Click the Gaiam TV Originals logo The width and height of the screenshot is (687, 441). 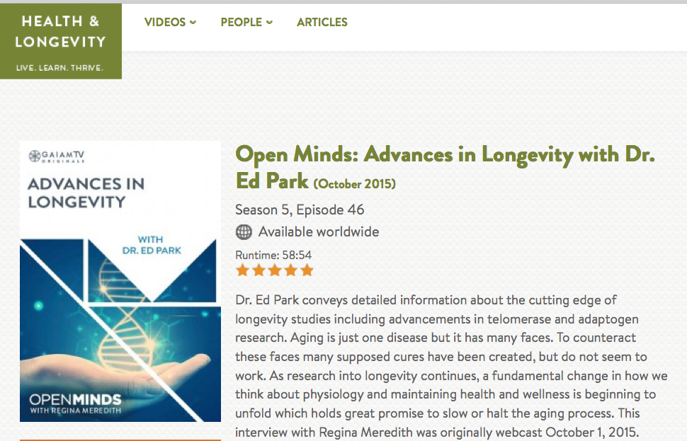click(57, 156)
